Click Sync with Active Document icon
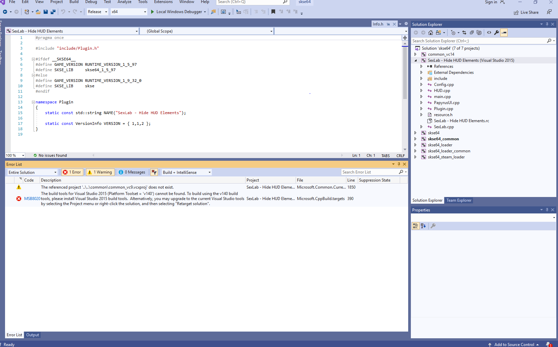The height and width of the screenshot is (347, 558). tap(464, 33)
